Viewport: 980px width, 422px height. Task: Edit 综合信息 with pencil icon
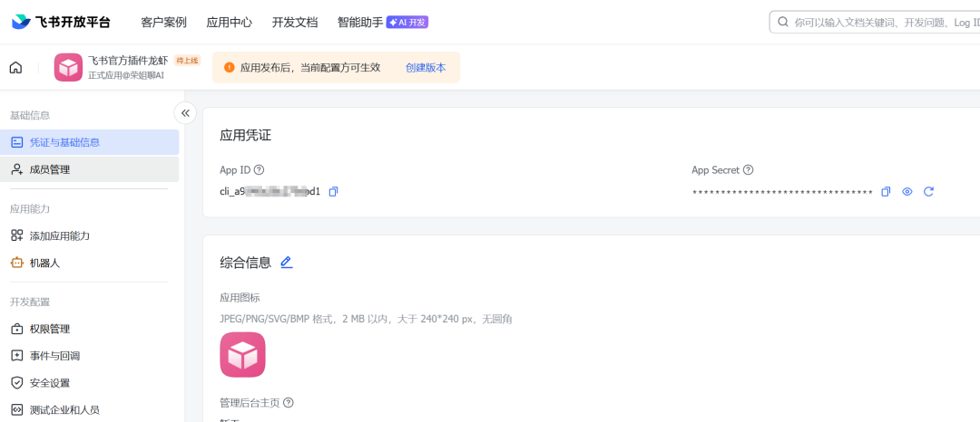(286, 263)
